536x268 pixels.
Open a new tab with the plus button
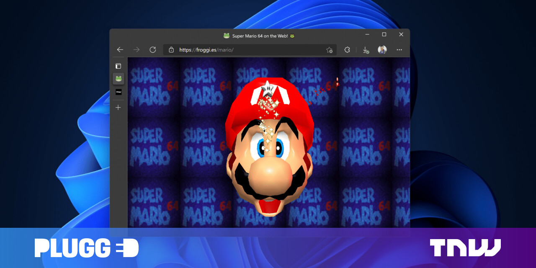pyautogui.click(x=118, y=107)
